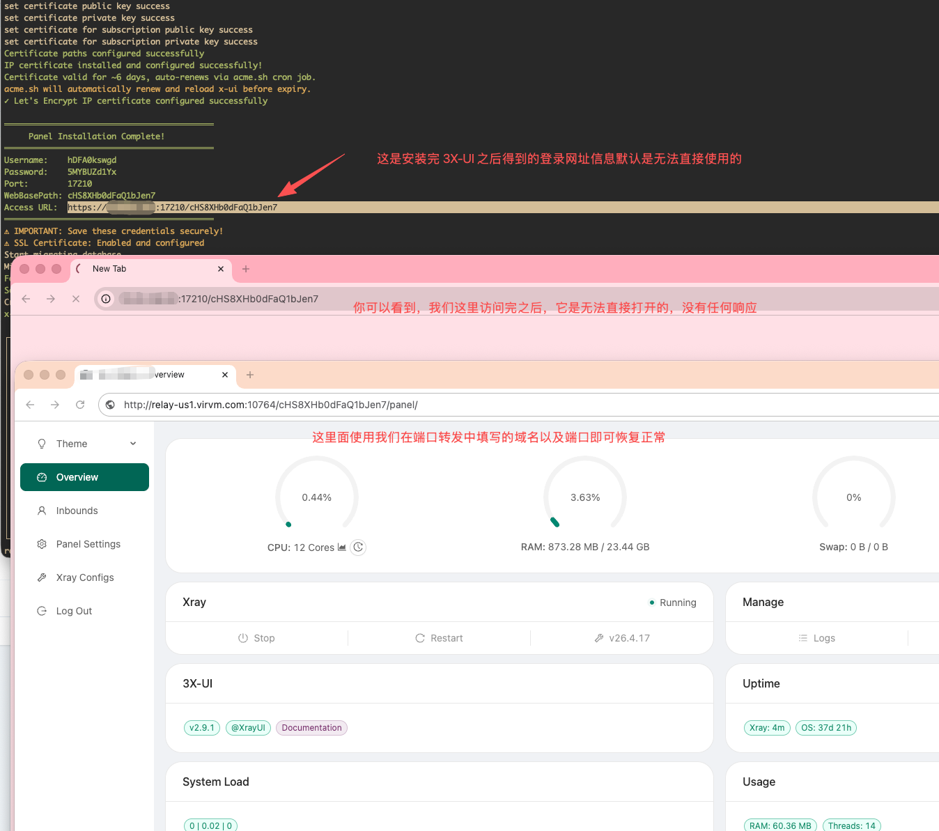
Task: Click the WebBasePath value in terminal
Action: tap(111, 196)
